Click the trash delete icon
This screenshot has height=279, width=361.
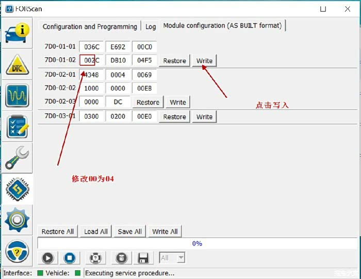121,257
